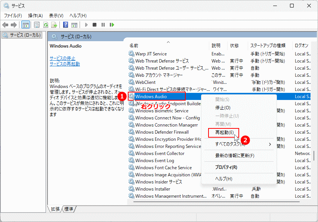This screenshot has width=318, height=222.
Task: Open the 操作(A) menu
Action: pos(35,16)
